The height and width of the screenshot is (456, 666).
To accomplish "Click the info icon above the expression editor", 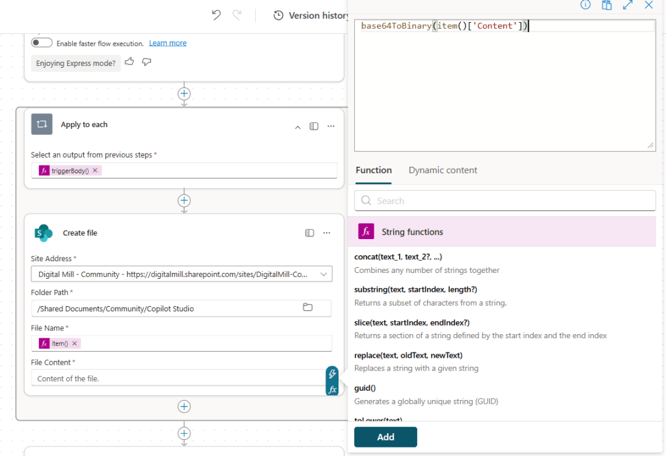I will click(585, 5).
